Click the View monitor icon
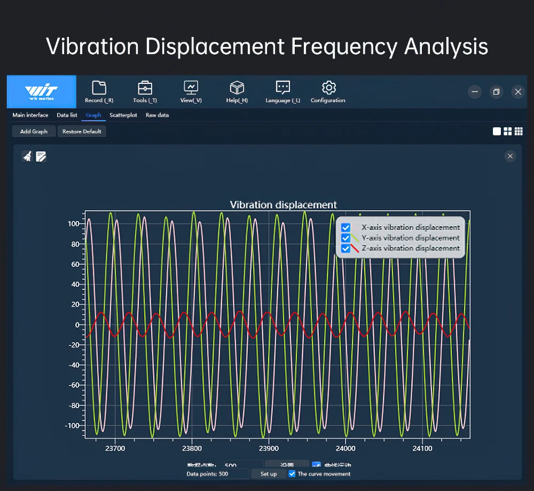534x491 pixels. tap(191, 88)
